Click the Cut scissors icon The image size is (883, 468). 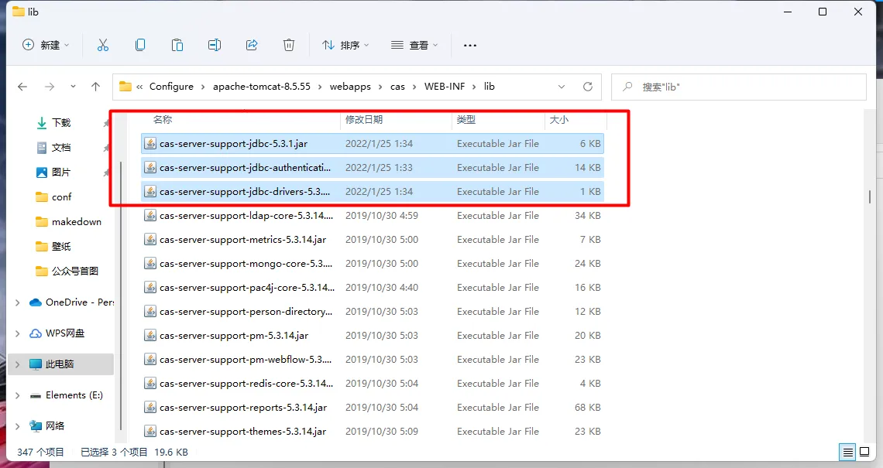102,45
